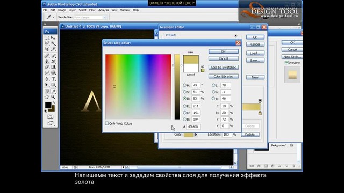344x193 pixels.
Task: Click Save button in Gradient Editor
Action: point(255,61)
